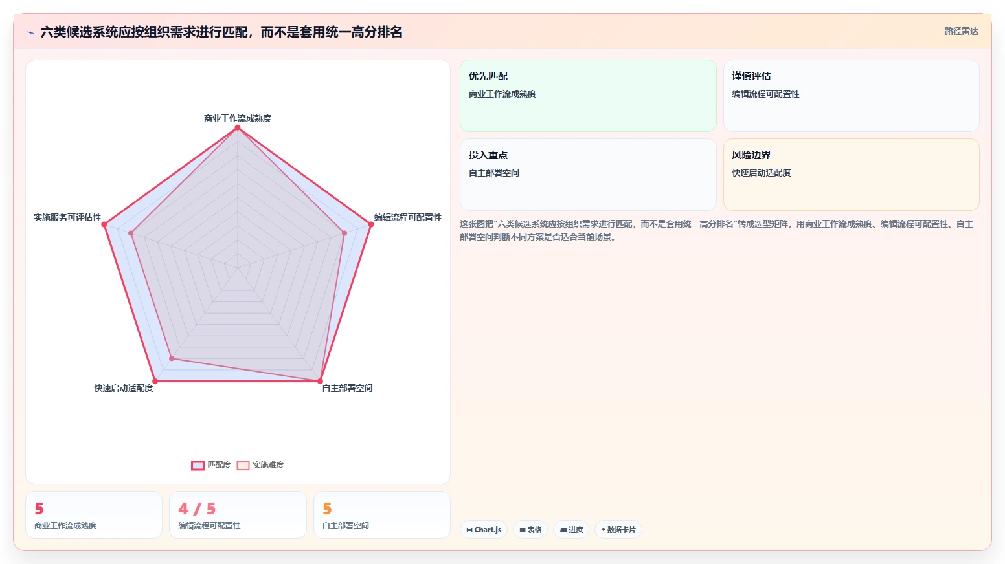The width and height of the screenshot is (1005, 564).
Task: Click the Chart.js tag icon
Action: [469, 530]
